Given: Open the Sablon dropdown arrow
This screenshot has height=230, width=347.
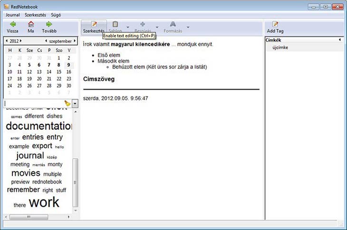Looking at the screenshot, I should pyautogui.click(x=128, y=27).
